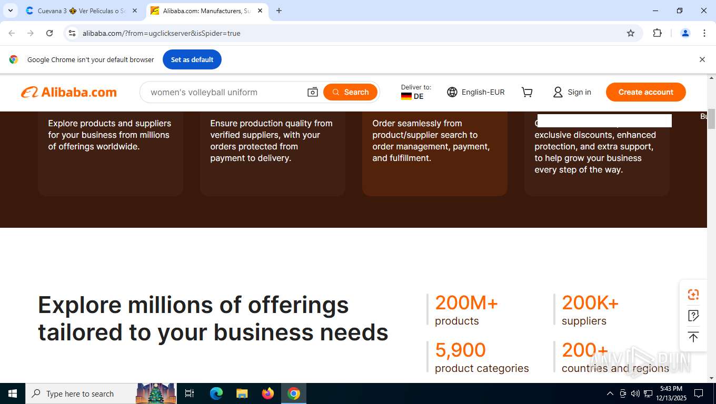Click the Create account button
The image size is (716, 404).
645,92
